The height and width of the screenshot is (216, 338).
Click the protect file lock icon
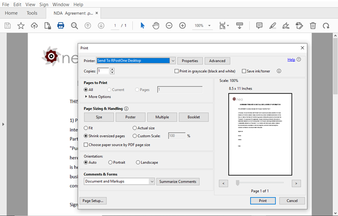[x=48, y=26]
